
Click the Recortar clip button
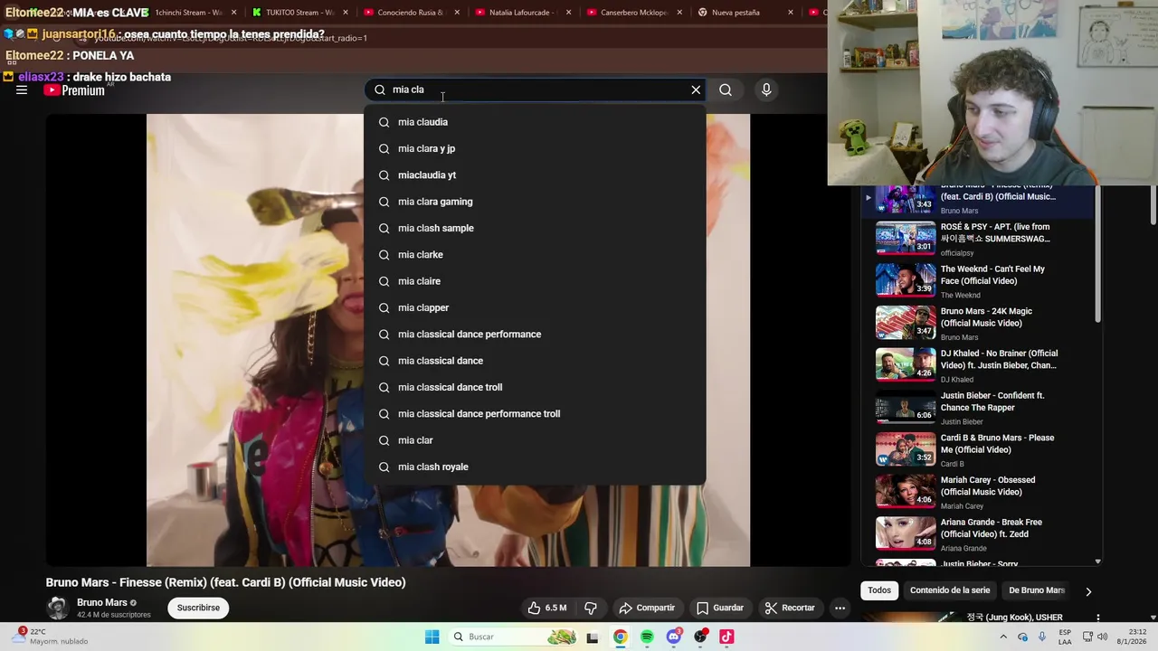[790, 608]
